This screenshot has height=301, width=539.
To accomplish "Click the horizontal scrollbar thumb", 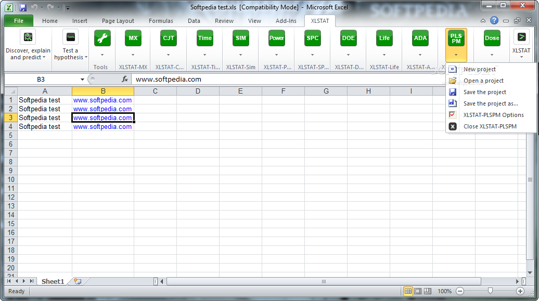I will (324, 281).
